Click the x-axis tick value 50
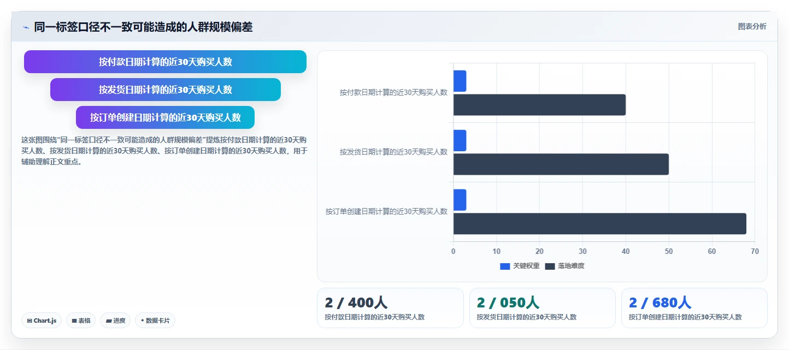Viewport: 789px width, 350px height. (x=669, y=251)
